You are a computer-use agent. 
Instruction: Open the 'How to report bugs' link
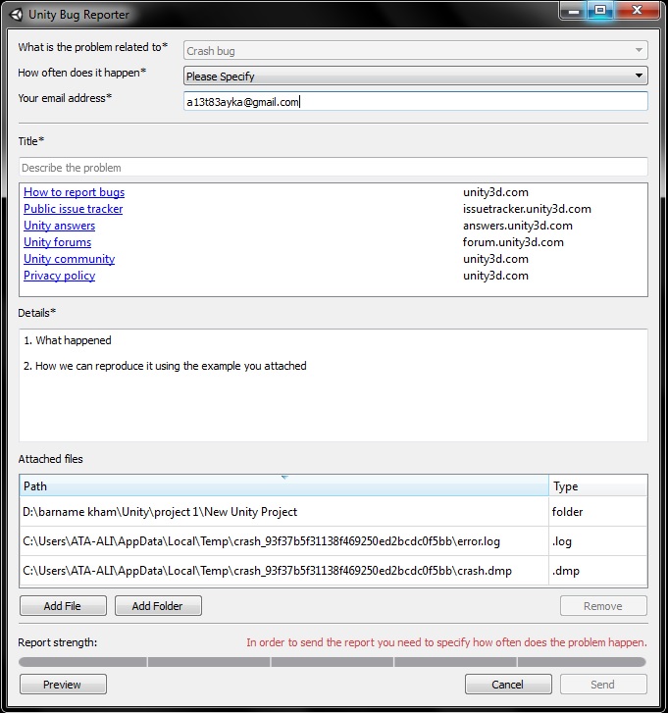point(75,192)
